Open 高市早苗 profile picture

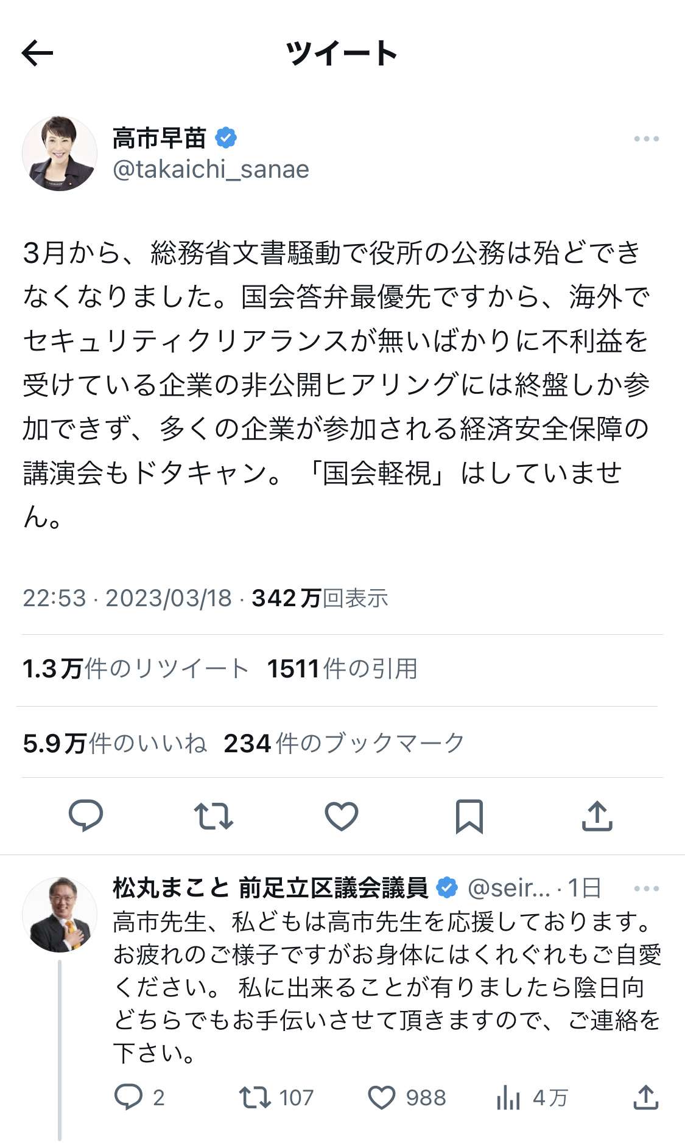click(60, 153)
